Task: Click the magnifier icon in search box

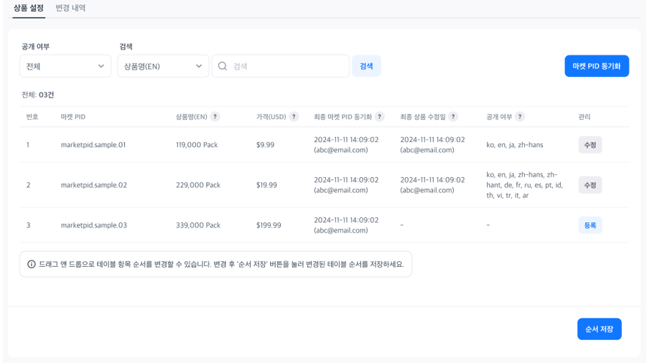Action: (223, 66)
